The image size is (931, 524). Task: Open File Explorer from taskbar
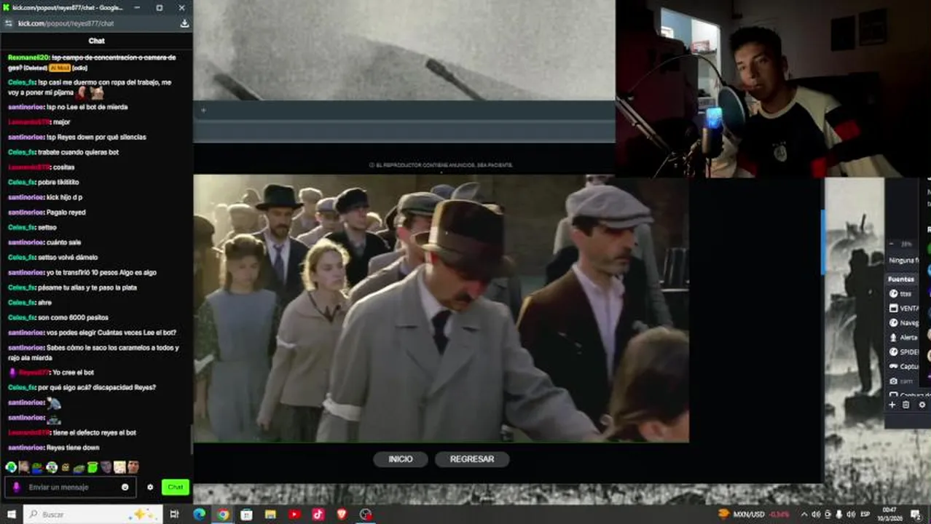point(271,515)
